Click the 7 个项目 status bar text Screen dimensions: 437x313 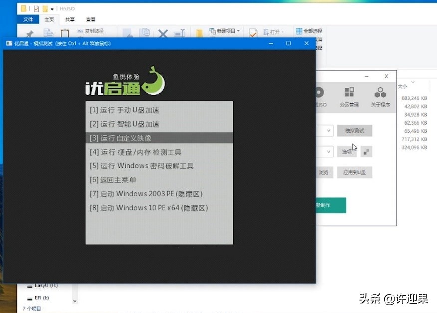(x=32, y=309)
